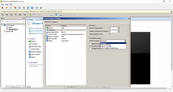Click the full screen icon in the Workstation toolbar
The width and height of the screenshot is (173, 92).
point(65,15)
